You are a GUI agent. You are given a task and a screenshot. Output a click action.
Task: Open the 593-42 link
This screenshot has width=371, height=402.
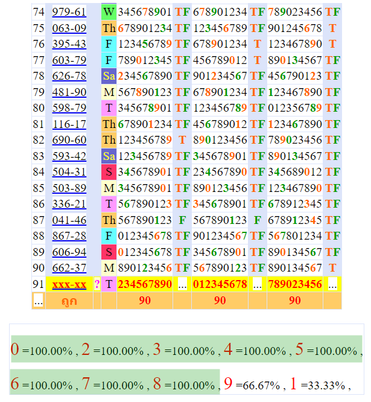click(69, 156)
